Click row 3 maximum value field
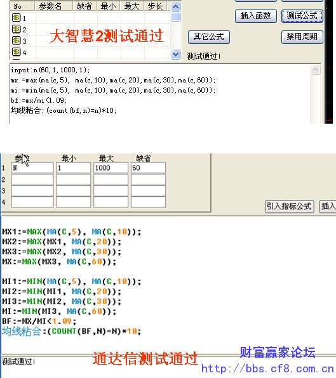Screen dimensions: 336x378 111,191
